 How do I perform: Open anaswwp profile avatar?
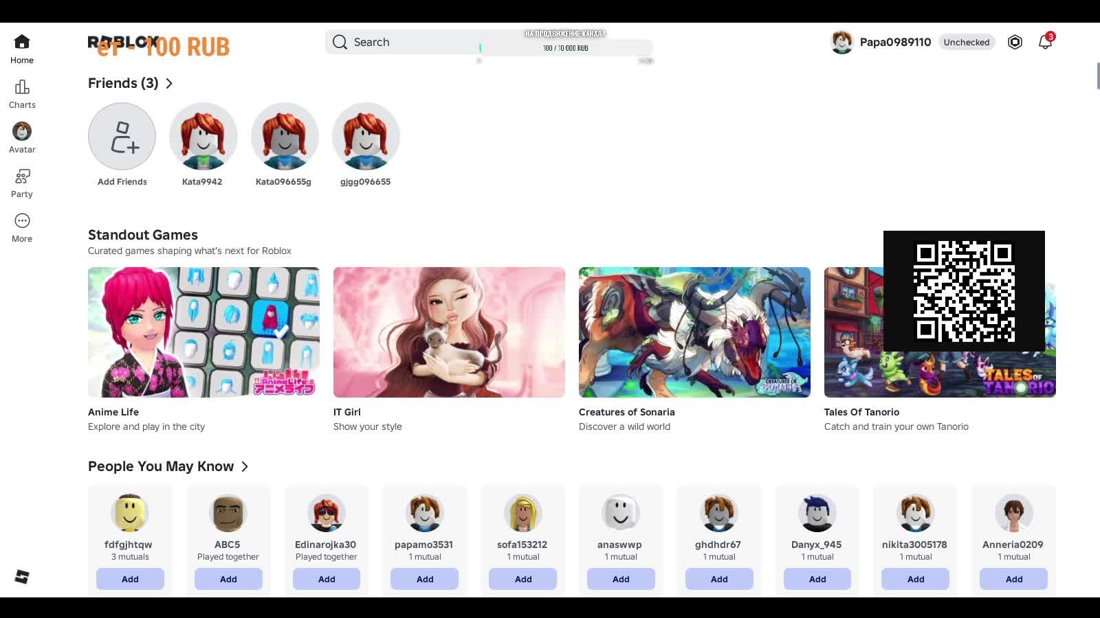[x=621, y=513]
